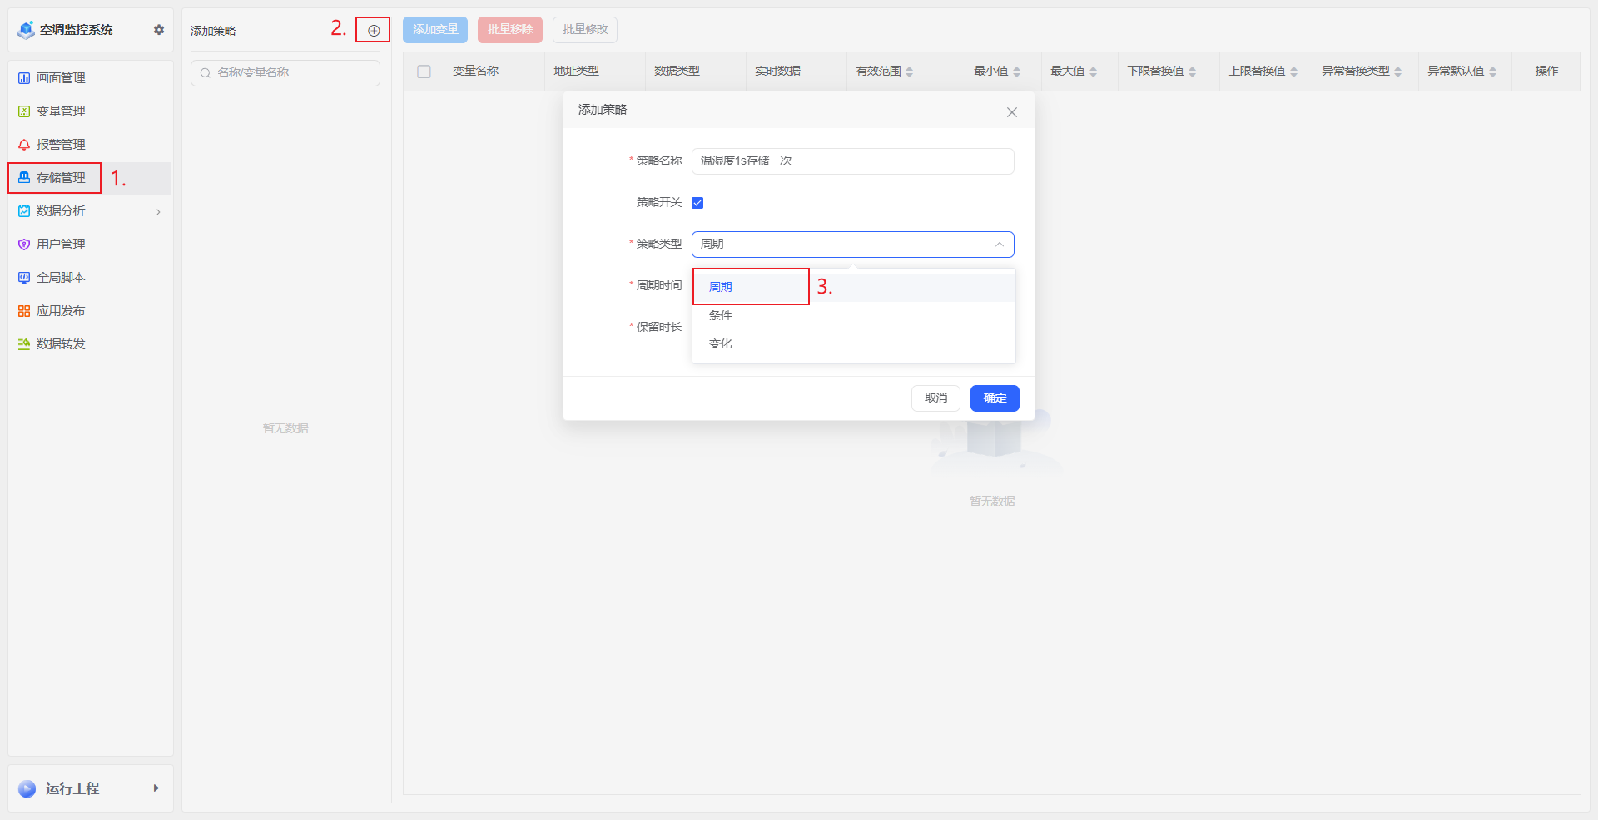This screenshot has width=1598, height=820.
Task: Click the 应用发布 grid icon
Action: [x=24, y=311]
